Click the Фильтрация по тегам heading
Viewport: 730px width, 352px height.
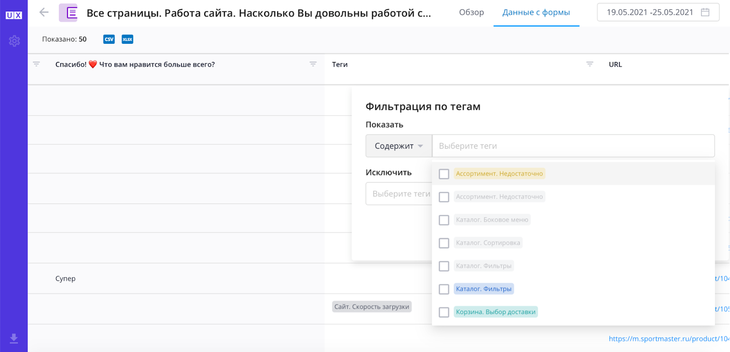pos(423,107)
